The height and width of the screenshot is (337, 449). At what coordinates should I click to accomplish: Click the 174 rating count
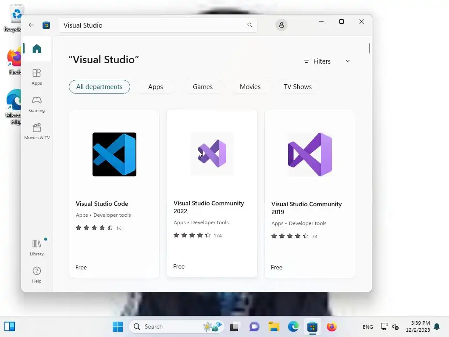click(x=217, y=236)
